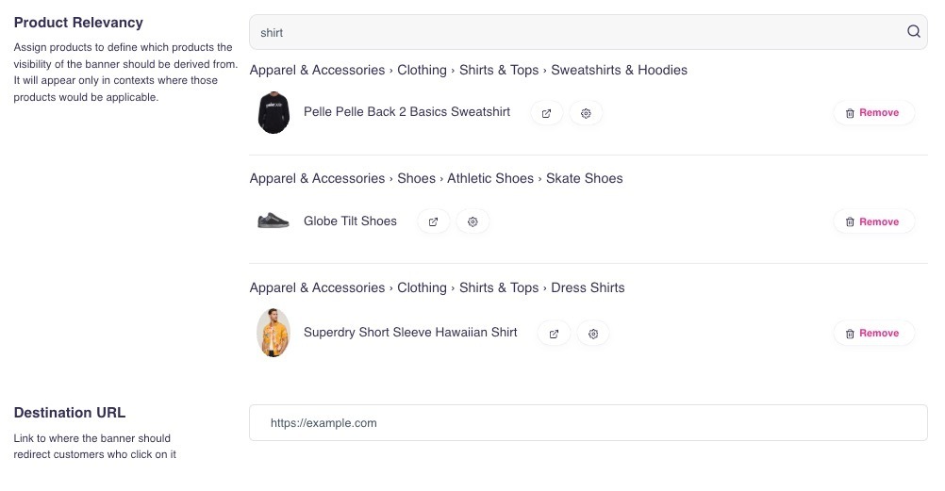This screenshot has width=945, height=491.
Task: Remove Globe Tilt Shoes from products
Action: (x=872, y=221)
